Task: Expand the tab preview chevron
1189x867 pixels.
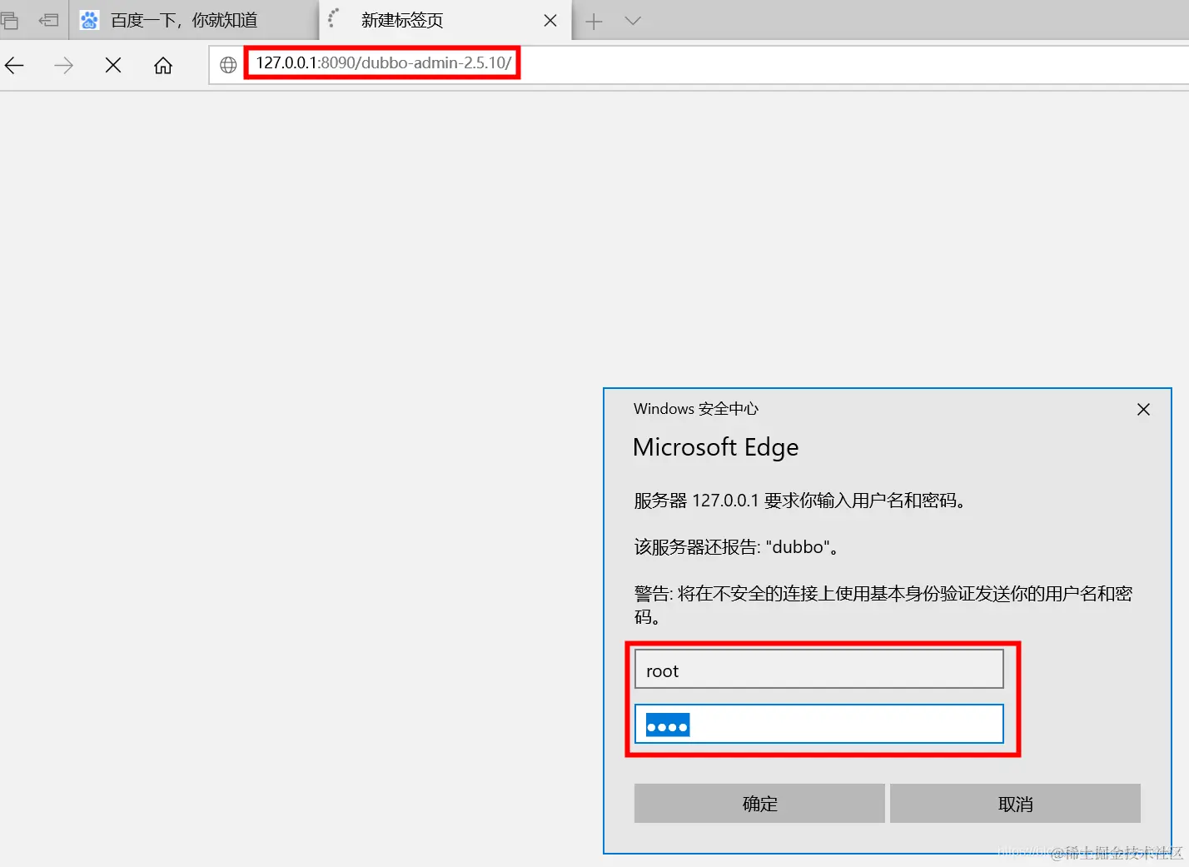Action: 633,21
